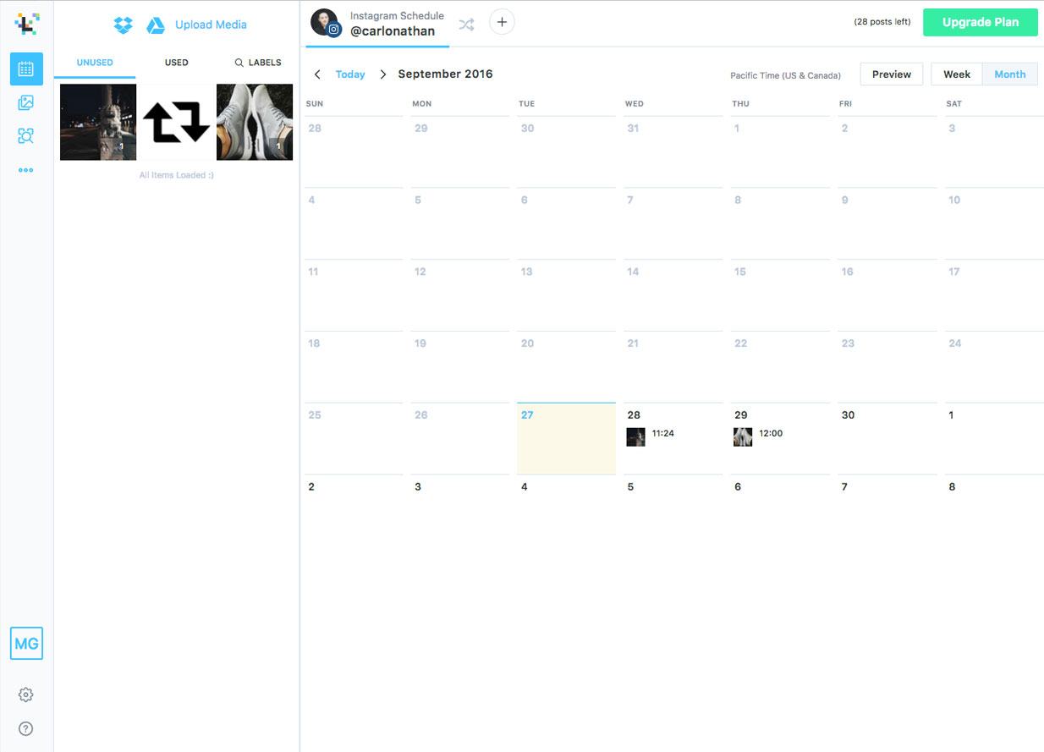
Task: Click the Upgrade Plan button
Action: tap(981, 22)
